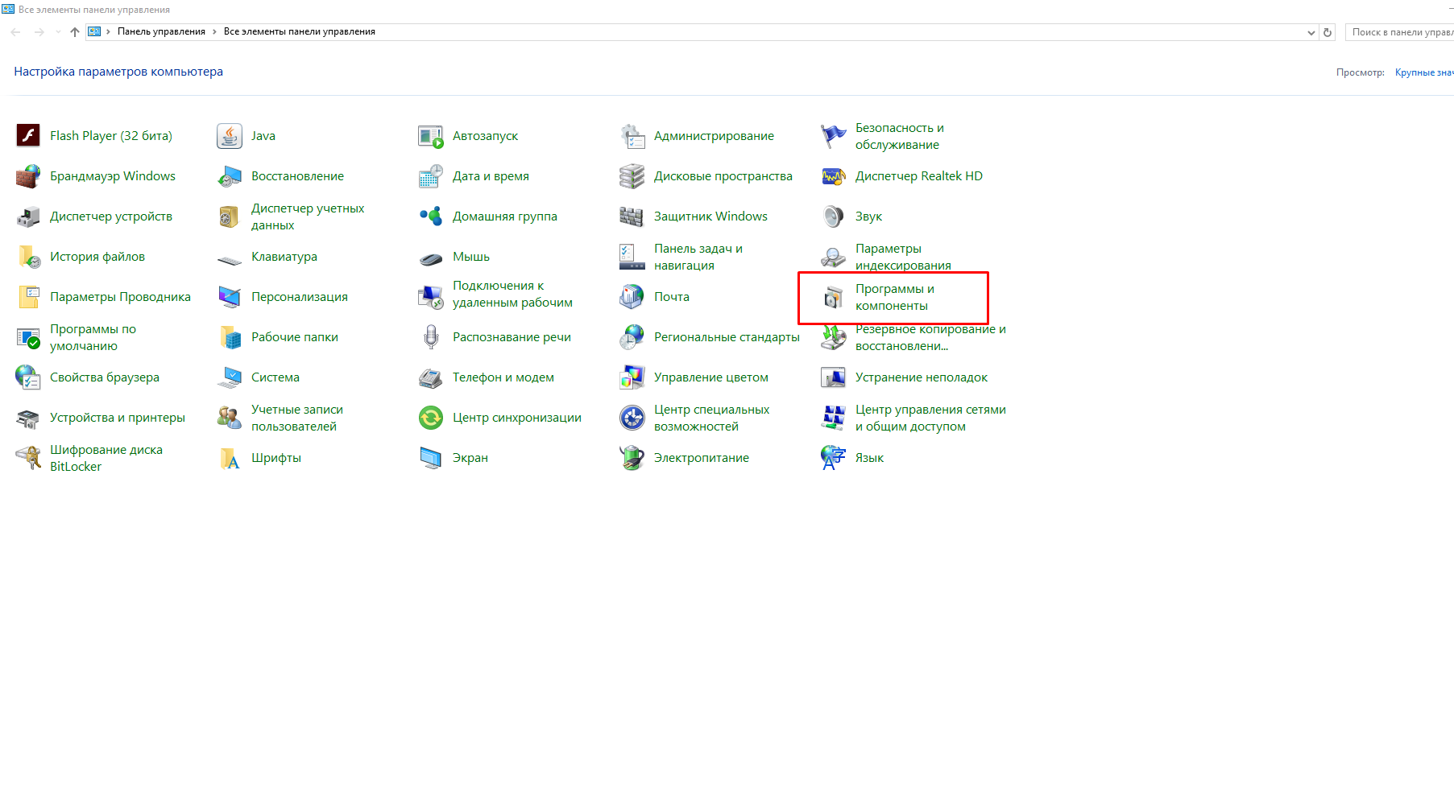Expand the address bar history dropdown

click(x=1311, y=32)
